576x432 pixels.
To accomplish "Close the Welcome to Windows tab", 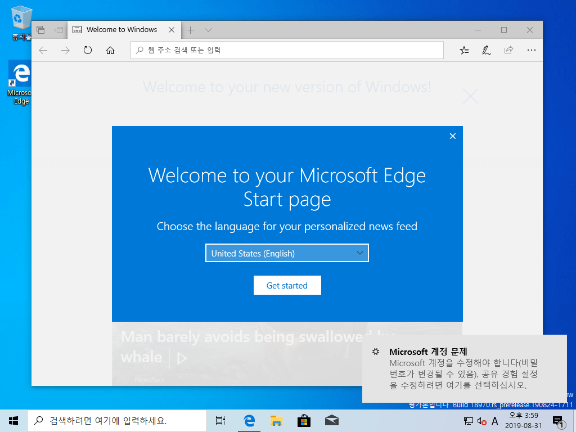I will click(172, 30).
